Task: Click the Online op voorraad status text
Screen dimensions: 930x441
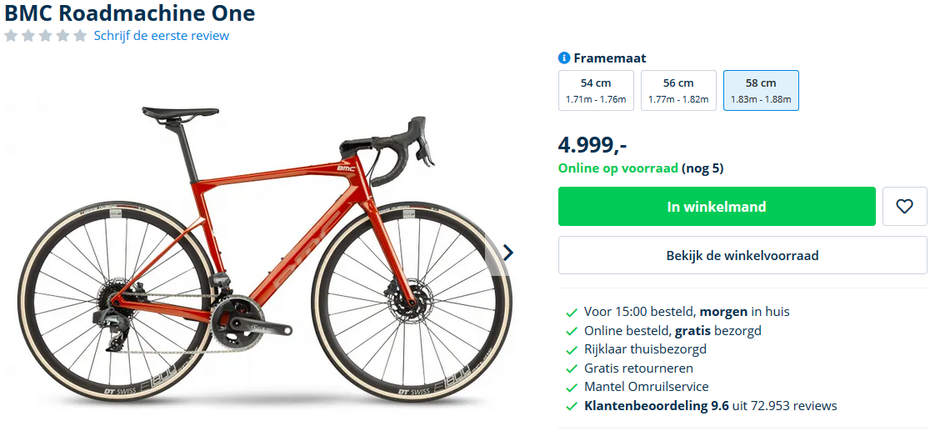Action: (x=618, y=168)
